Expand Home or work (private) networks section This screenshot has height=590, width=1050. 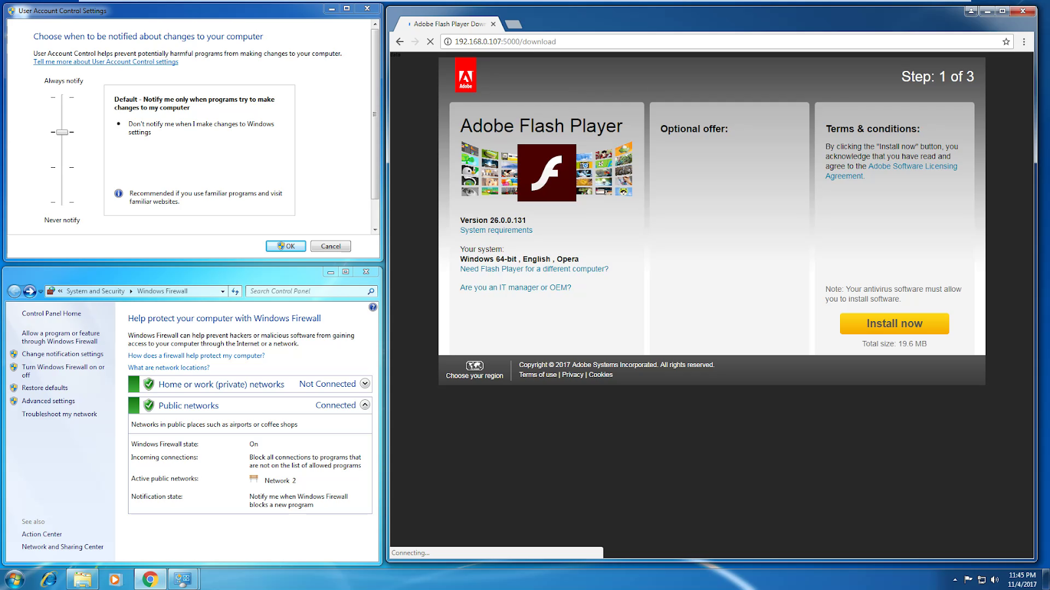coord(365,383)
